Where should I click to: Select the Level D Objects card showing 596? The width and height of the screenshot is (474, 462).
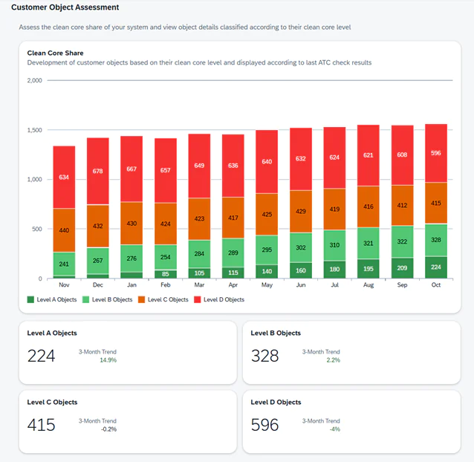(x=351, y=421)
